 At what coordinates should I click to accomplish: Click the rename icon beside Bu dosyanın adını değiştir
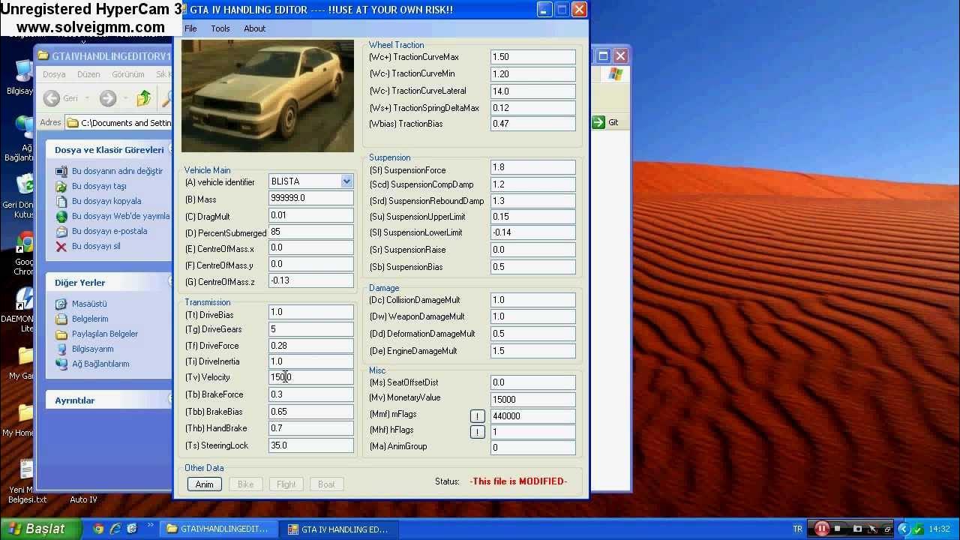point(61,171)
